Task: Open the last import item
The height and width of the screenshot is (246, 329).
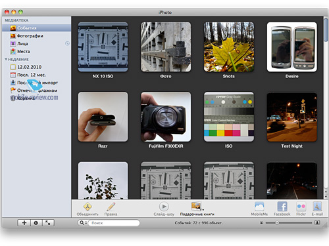Action: 36,83
